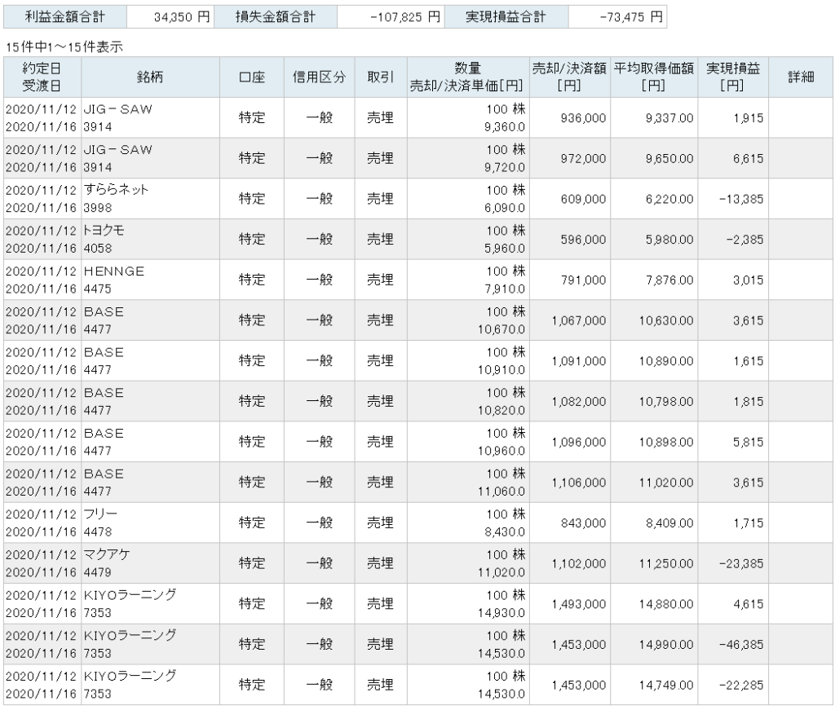Click the 売却/決済額 column header
This screenshot has width=835, height=710.
coord(569,77)
